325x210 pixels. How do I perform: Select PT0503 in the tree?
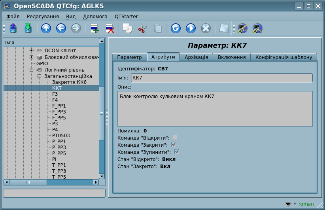pos(61,135)
